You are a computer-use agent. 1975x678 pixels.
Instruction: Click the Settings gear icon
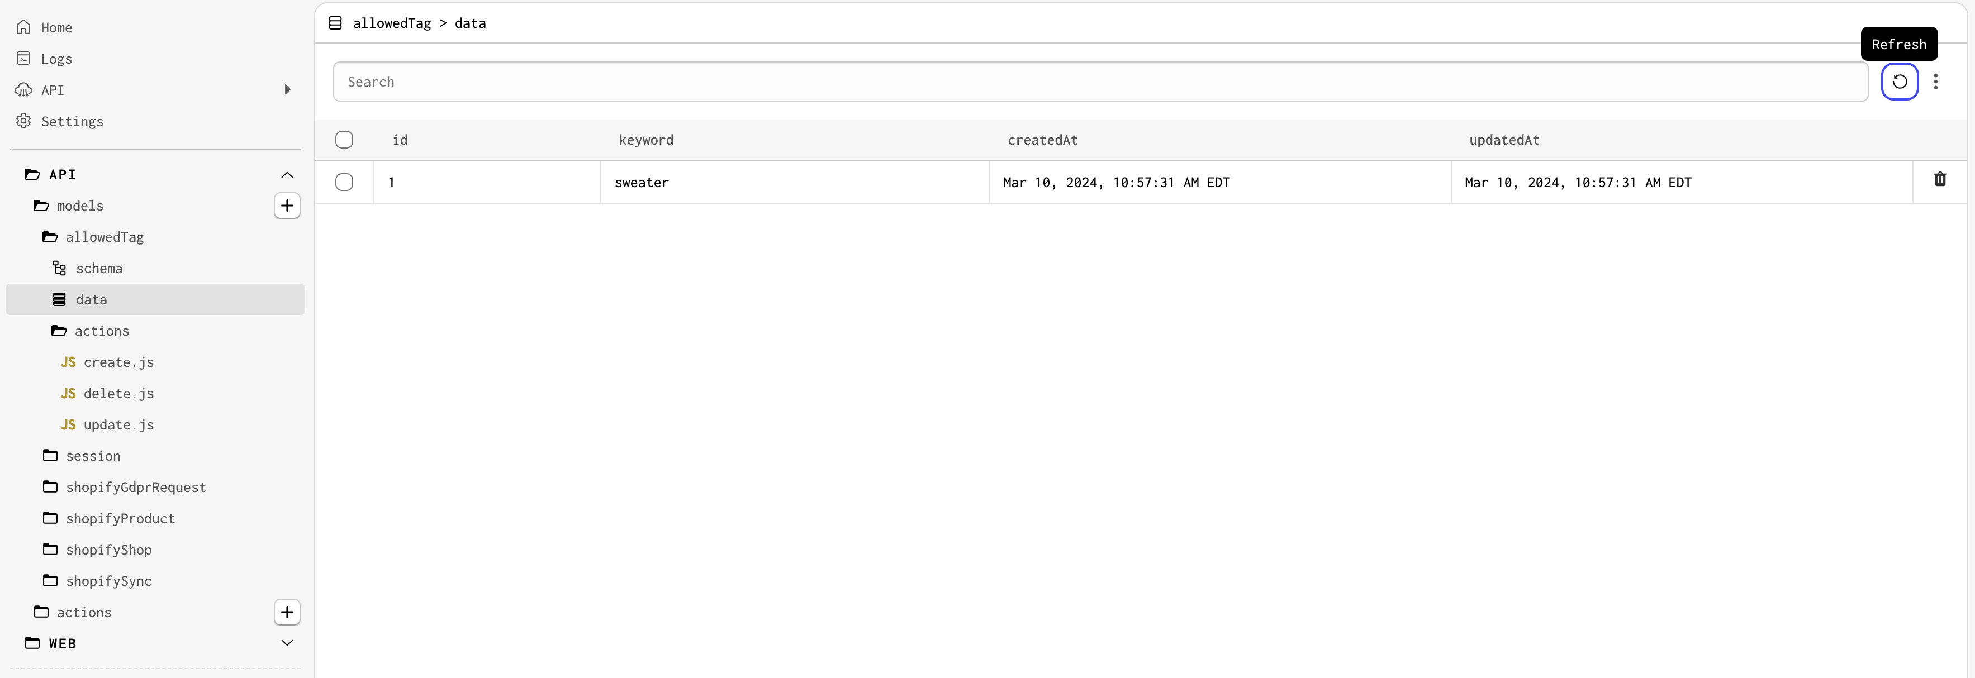pos(24,121)
